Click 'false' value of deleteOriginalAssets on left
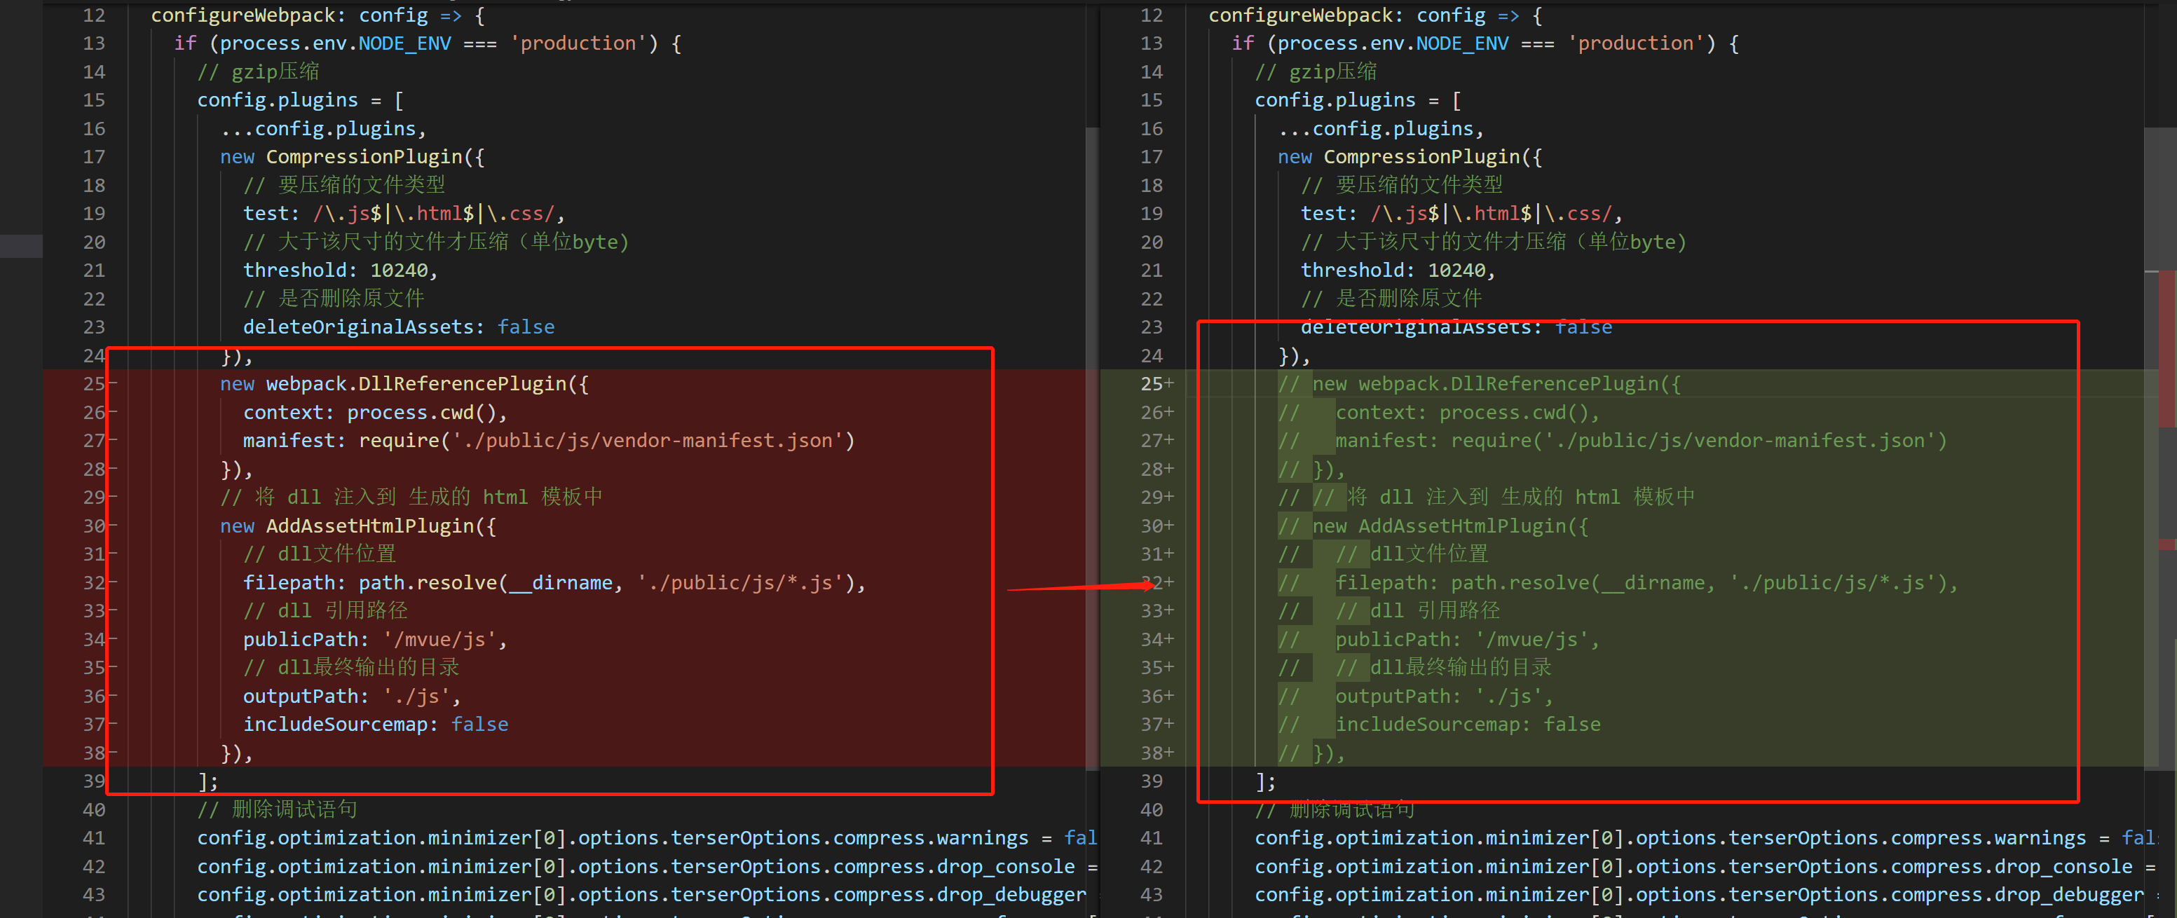 tap(526, 327)
